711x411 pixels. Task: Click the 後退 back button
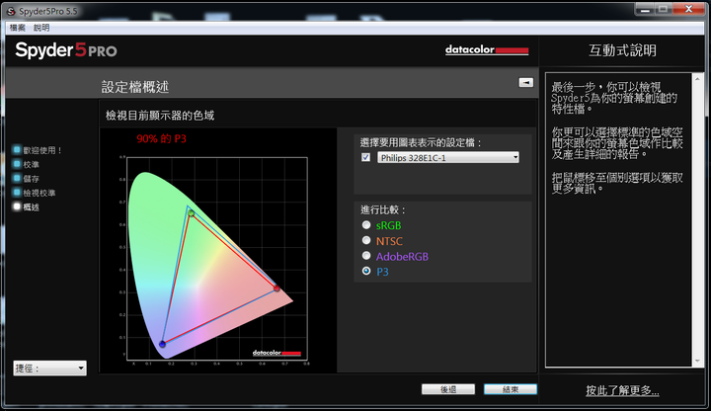click(448, 389)
